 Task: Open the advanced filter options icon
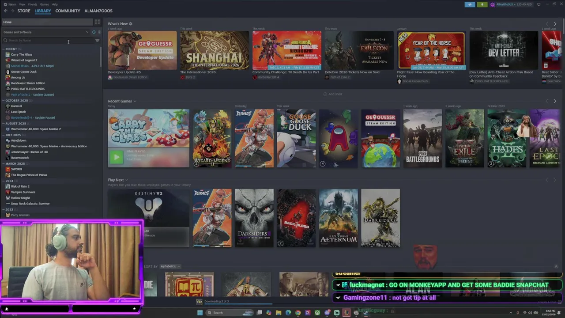click(97, 41)
